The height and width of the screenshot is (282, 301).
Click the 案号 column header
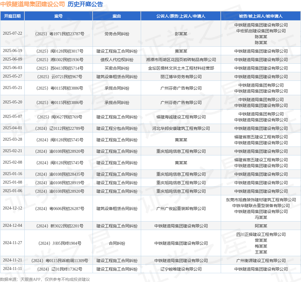tap(58, 16)
